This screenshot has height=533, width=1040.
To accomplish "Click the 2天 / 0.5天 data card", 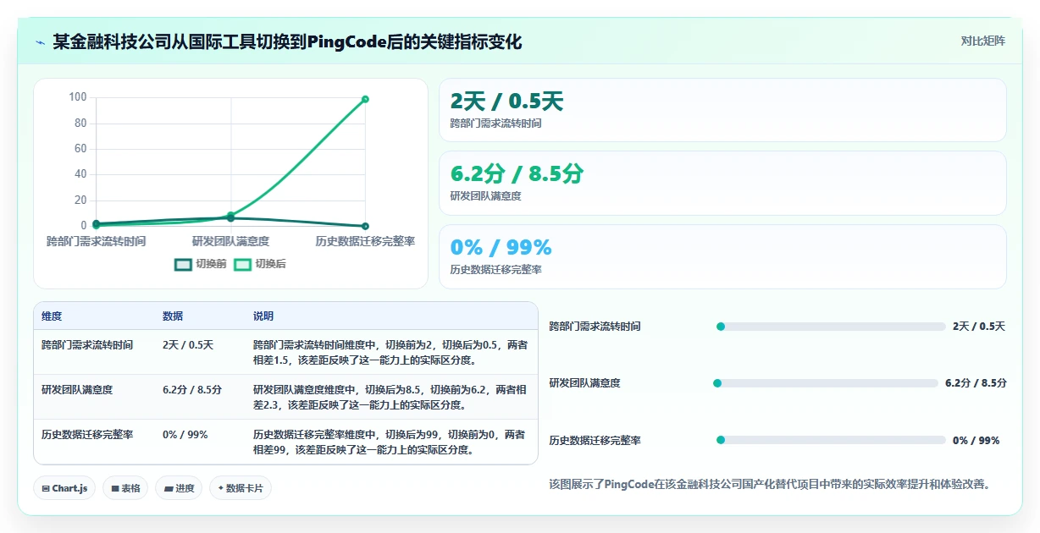I will (x=722, y=110).
